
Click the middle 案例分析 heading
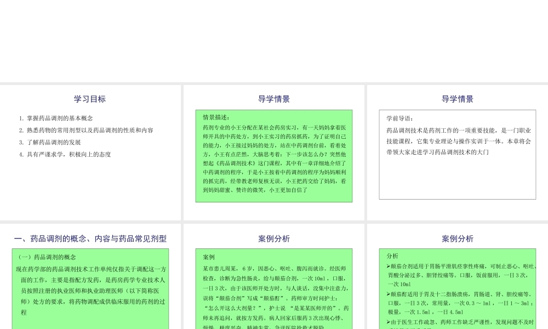point(273,239)
